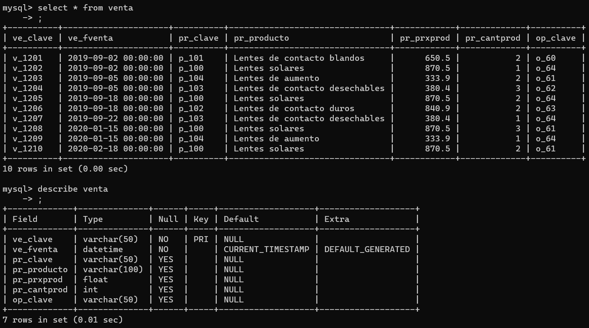Click ve_fventa in the describe Field column

35,250
